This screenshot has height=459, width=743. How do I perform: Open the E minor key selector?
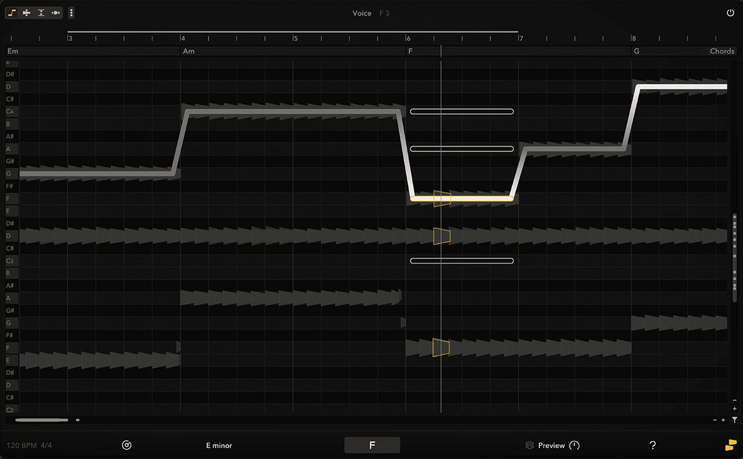pos(219,445)
